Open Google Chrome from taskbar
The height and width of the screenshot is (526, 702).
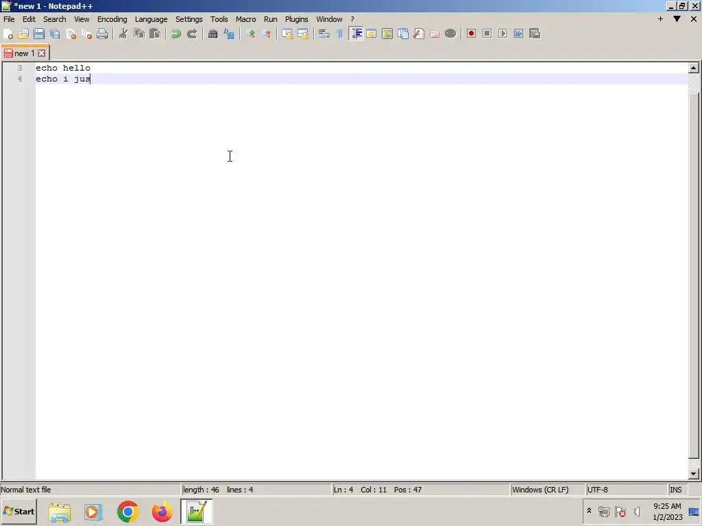128,512
